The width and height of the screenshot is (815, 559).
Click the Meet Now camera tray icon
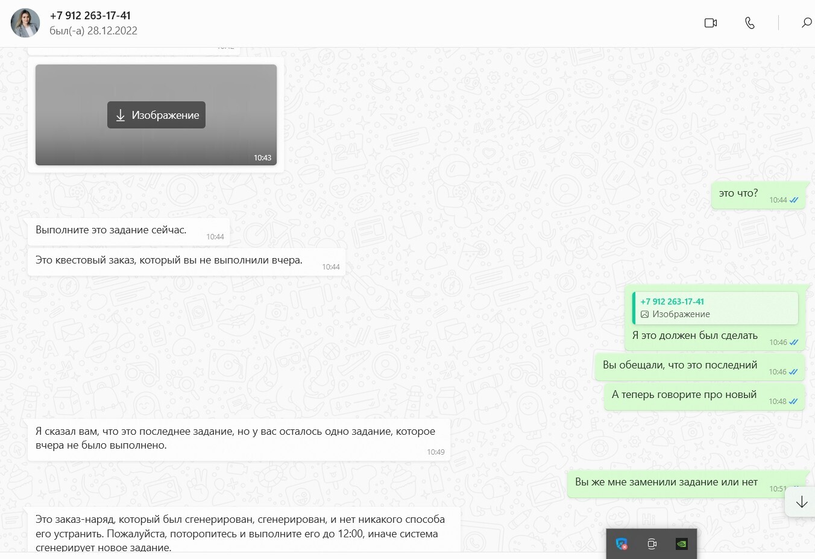(x=652, y=544)
